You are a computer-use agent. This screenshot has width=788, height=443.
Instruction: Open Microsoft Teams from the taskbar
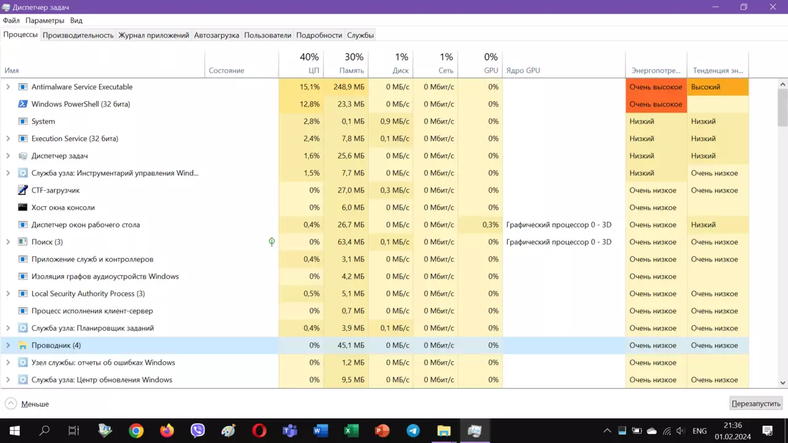[290, 431]
